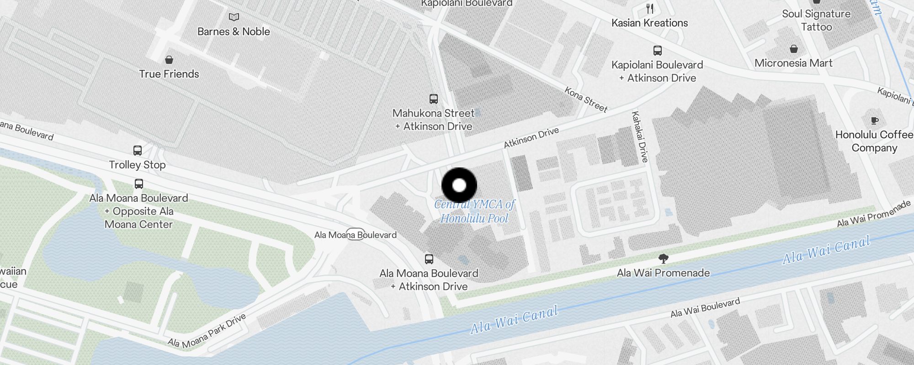
Task: Click the Micronesia Mart shopping icon
Action: click(x=794, y=49)
